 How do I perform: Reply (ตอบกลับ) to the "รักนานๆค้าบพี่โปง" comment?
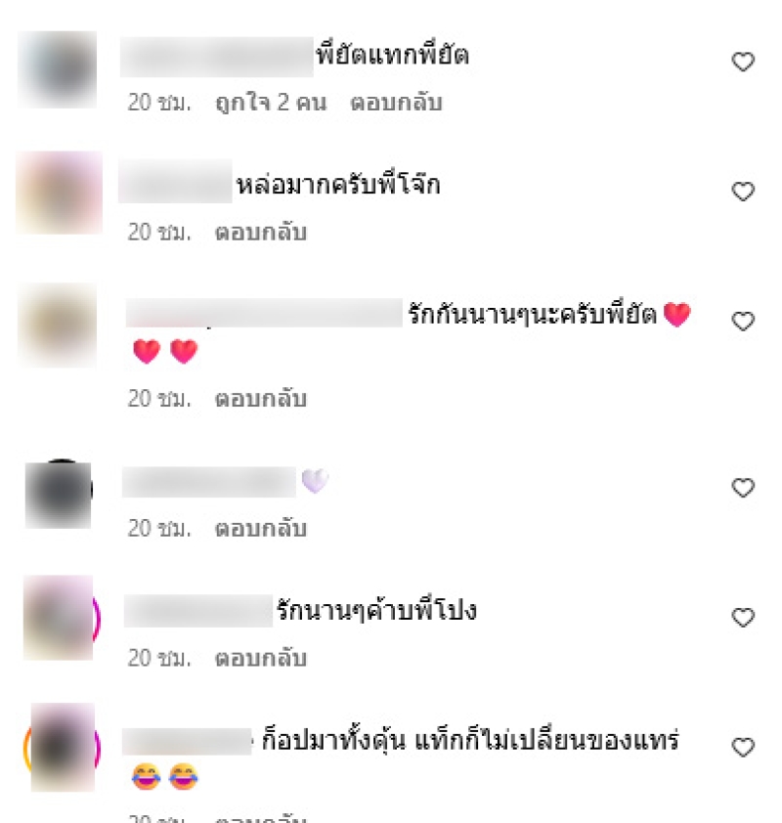(261, 658)
